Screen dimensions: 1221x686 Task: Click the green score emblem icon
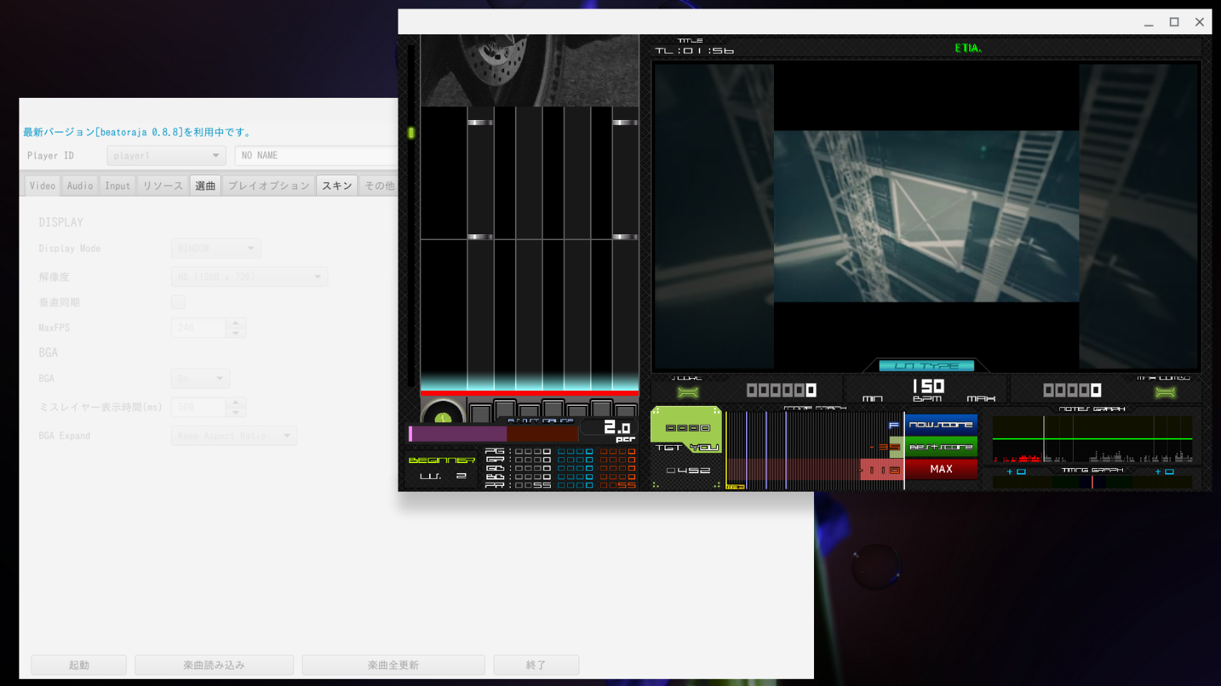(687, 392)
